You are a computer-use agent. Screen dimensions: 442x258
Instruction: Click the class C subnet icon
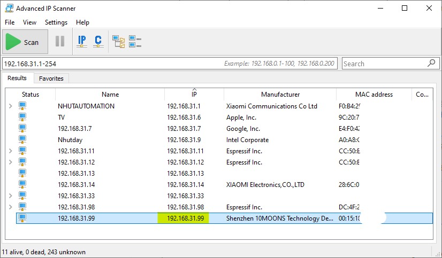[x=98, y=41]
